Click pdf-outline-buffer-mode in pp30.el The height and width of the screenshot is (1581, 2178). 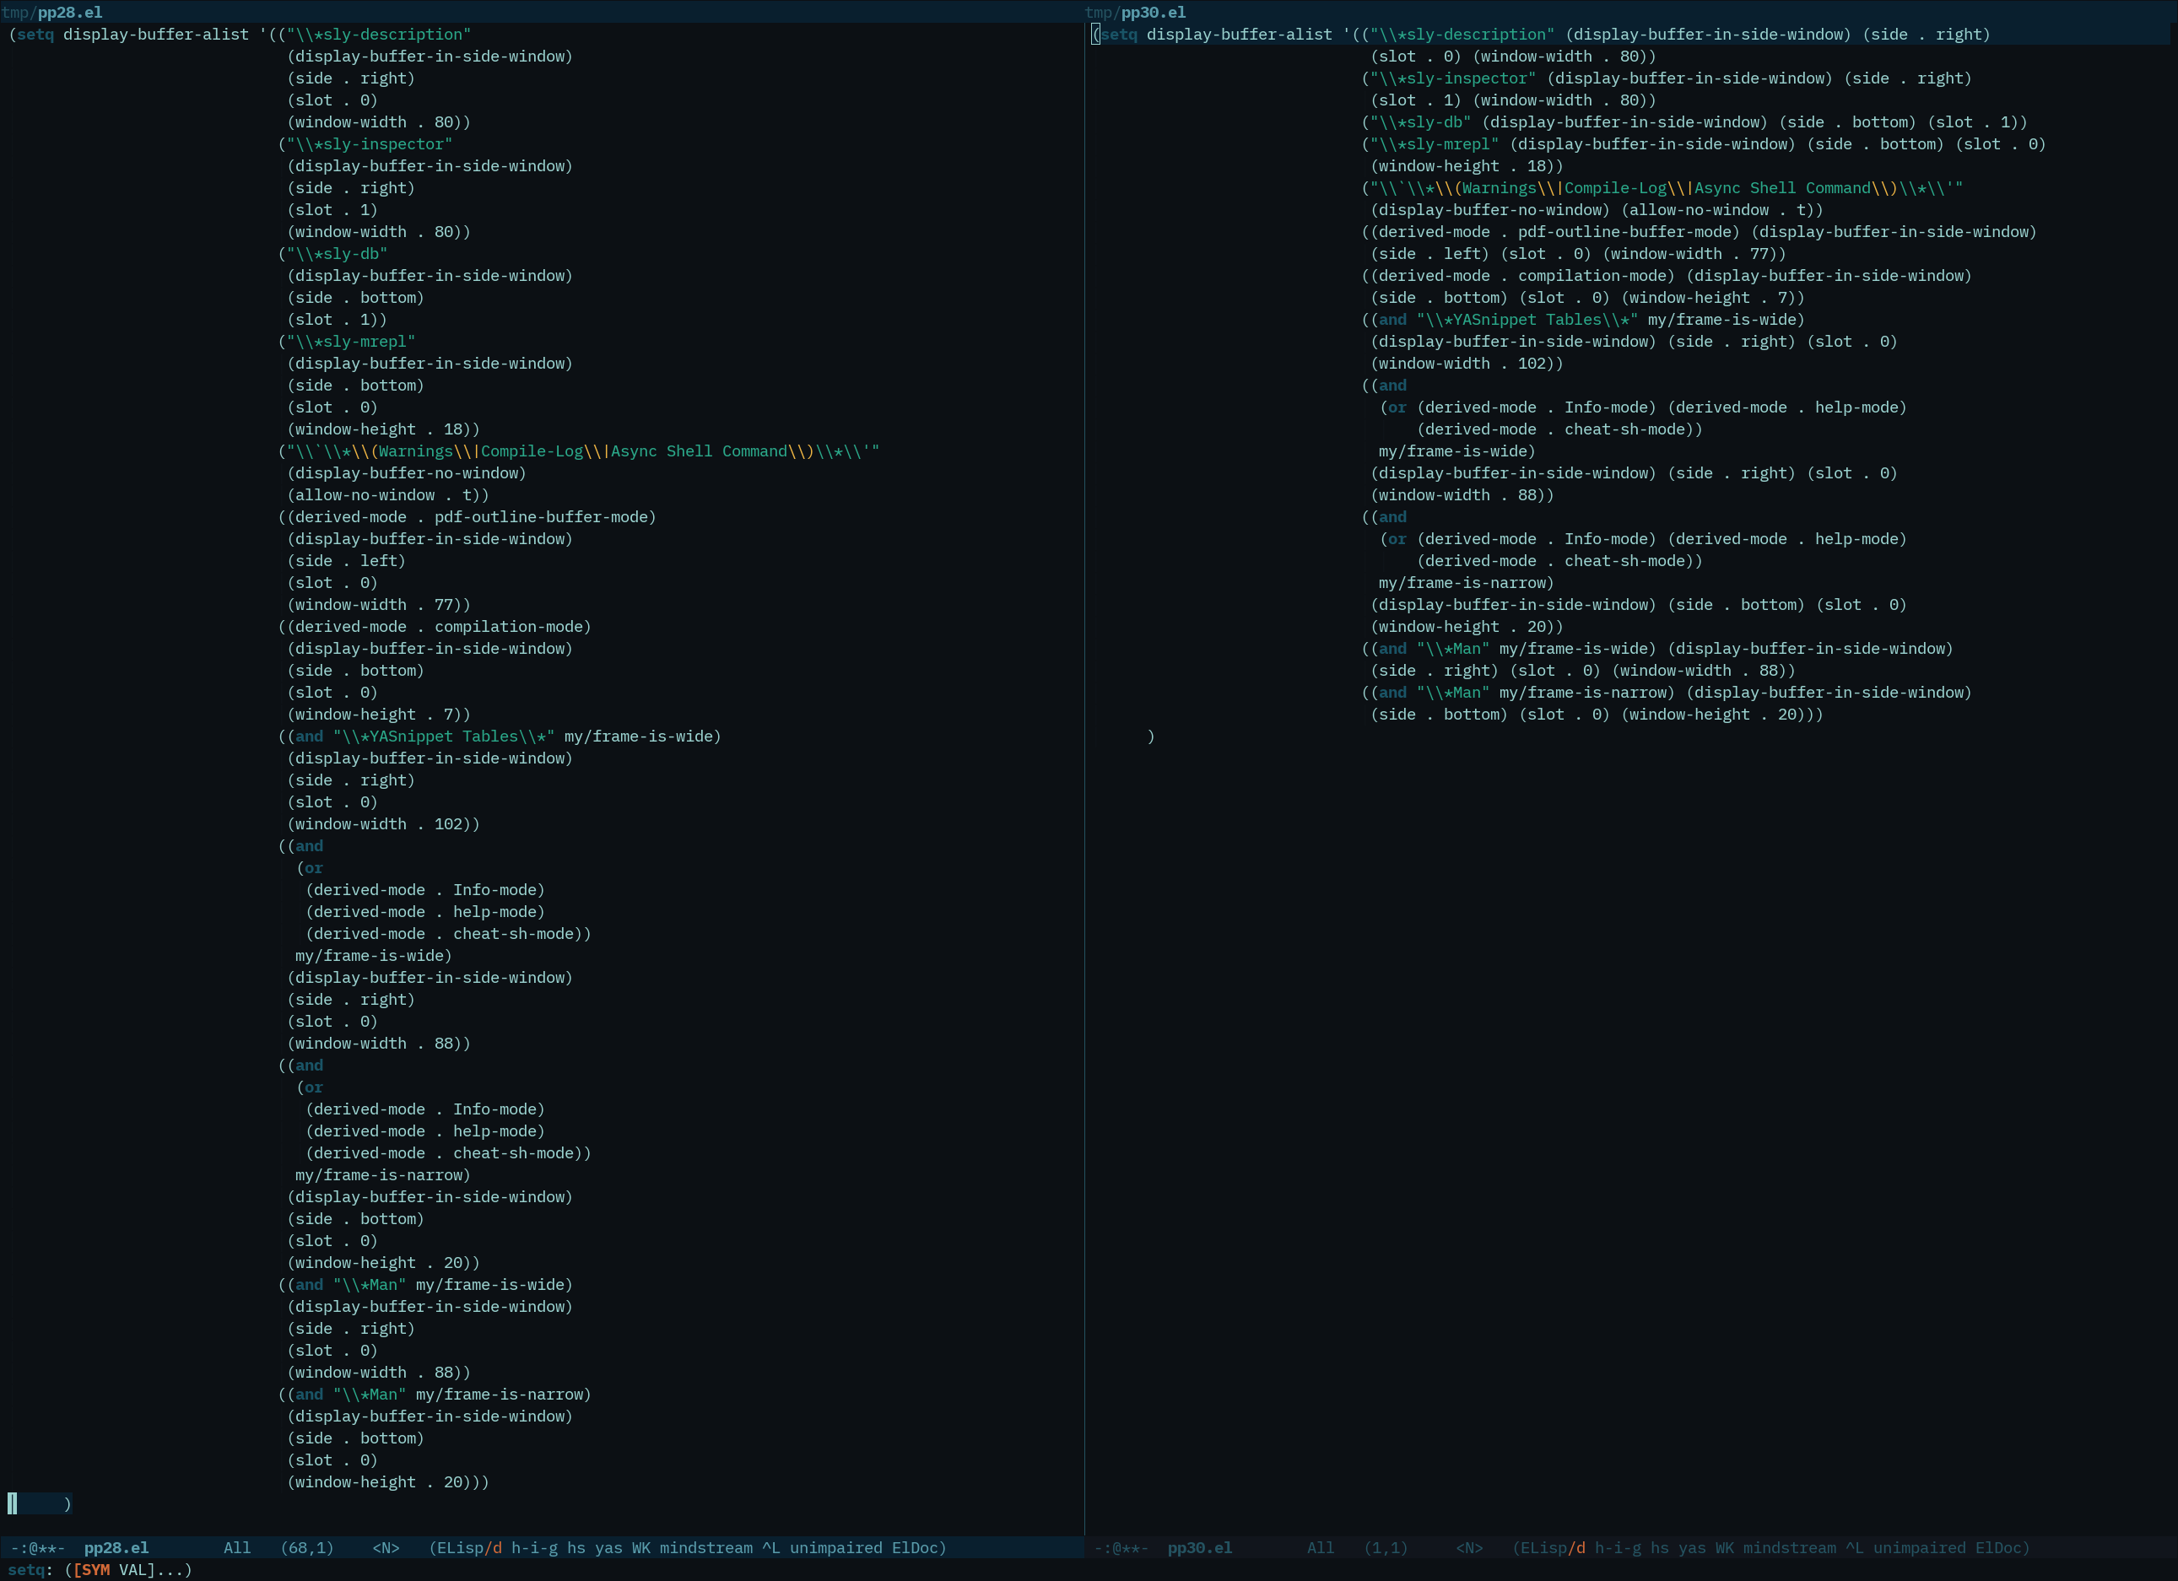pos(1629,232)
